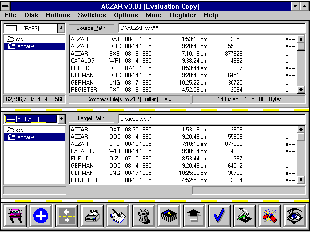Click the stacked papers icon button

point(169,216)
